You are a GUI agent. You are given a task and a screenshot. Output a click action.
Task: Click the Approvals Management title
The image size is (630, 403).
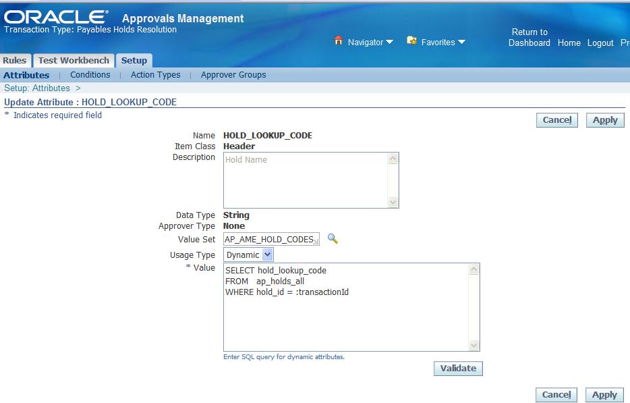183,18
